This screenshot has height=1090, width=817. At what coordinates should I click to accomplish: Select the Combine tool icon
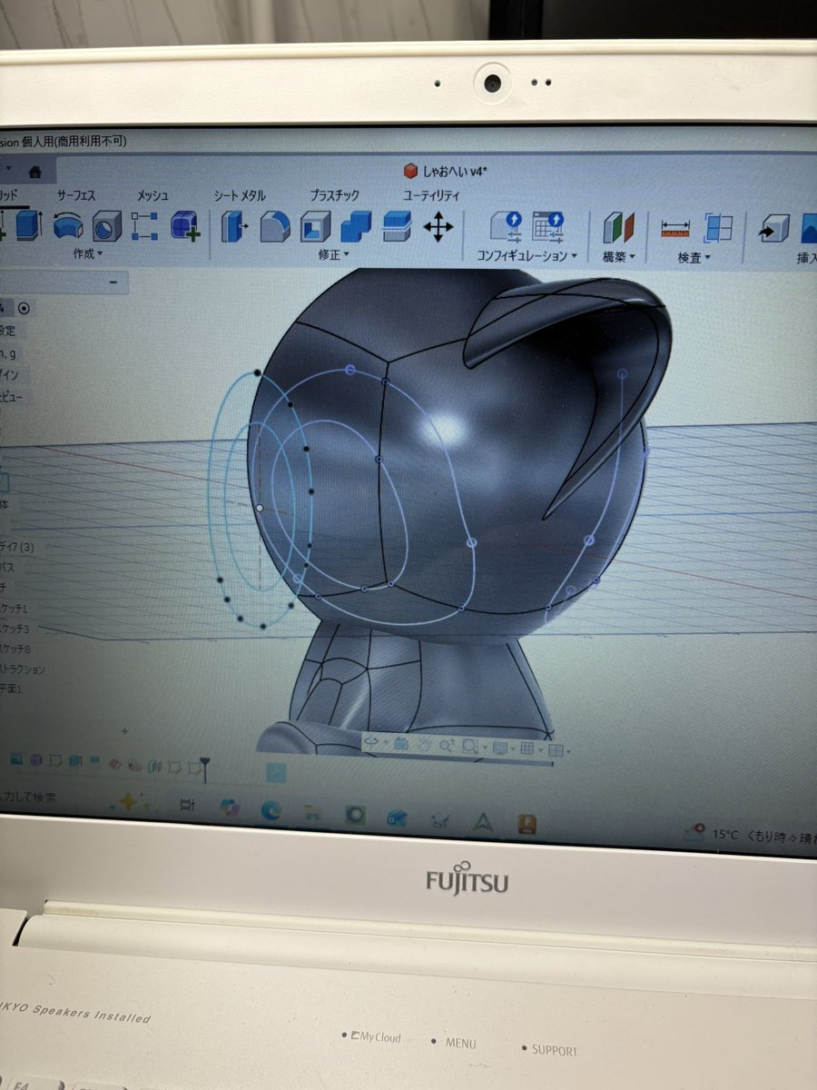357,226
